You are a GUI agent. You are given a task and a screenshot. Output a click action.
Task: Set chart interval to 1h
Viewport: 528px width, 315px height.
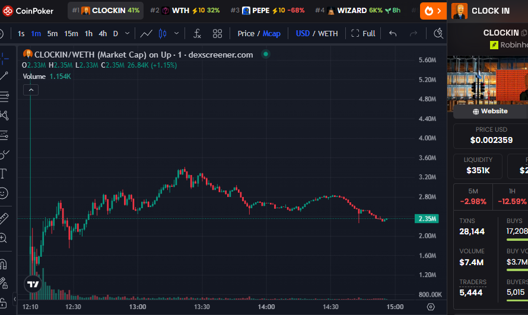pos(88,34)
